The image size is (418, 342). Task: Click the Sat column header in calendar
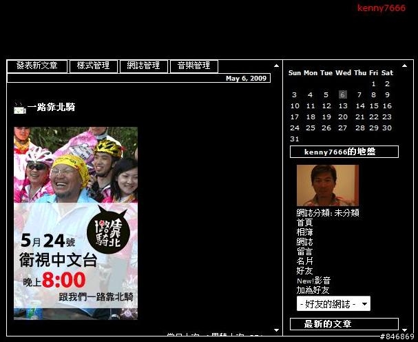[387, 72]
